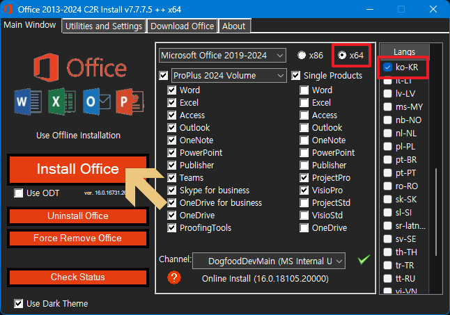Uncheck Publisher in the suite list
The width and height of the screenshot is (450, 315).
[x=171, y=165]
